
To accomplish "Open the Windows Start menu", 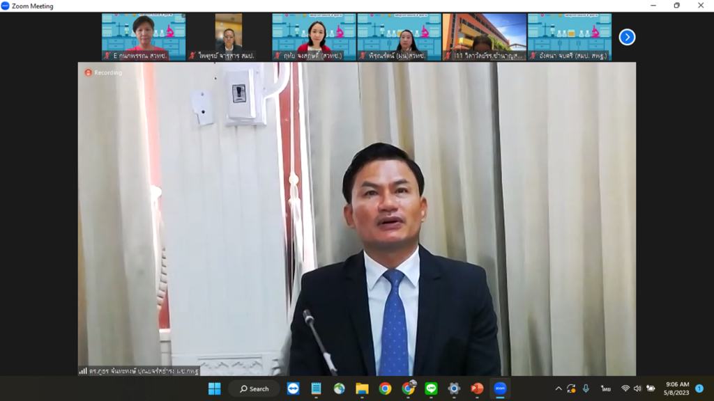I will tap(214, 389).
